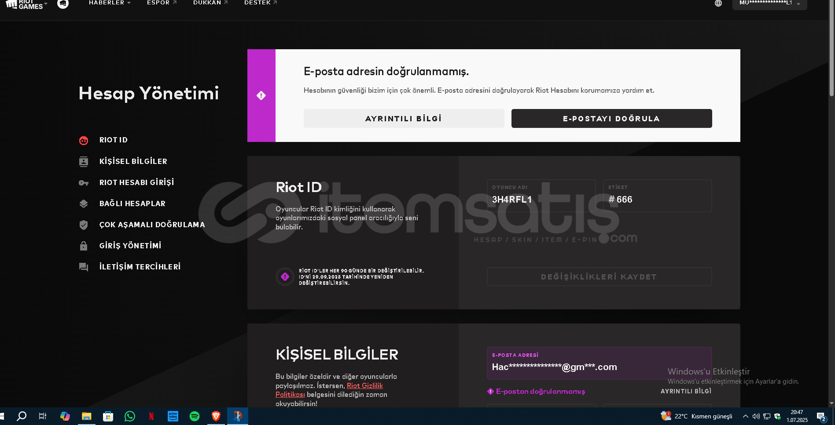
Task: Go to Riot ID section in sidebar
Action: (114, 140)
